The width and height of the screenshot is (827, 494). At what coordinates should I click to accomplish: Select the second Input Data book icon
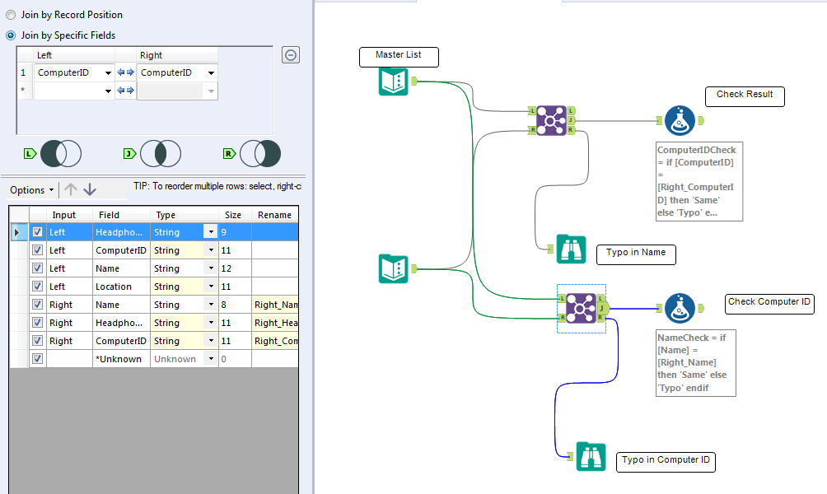(x=393, y=269)
